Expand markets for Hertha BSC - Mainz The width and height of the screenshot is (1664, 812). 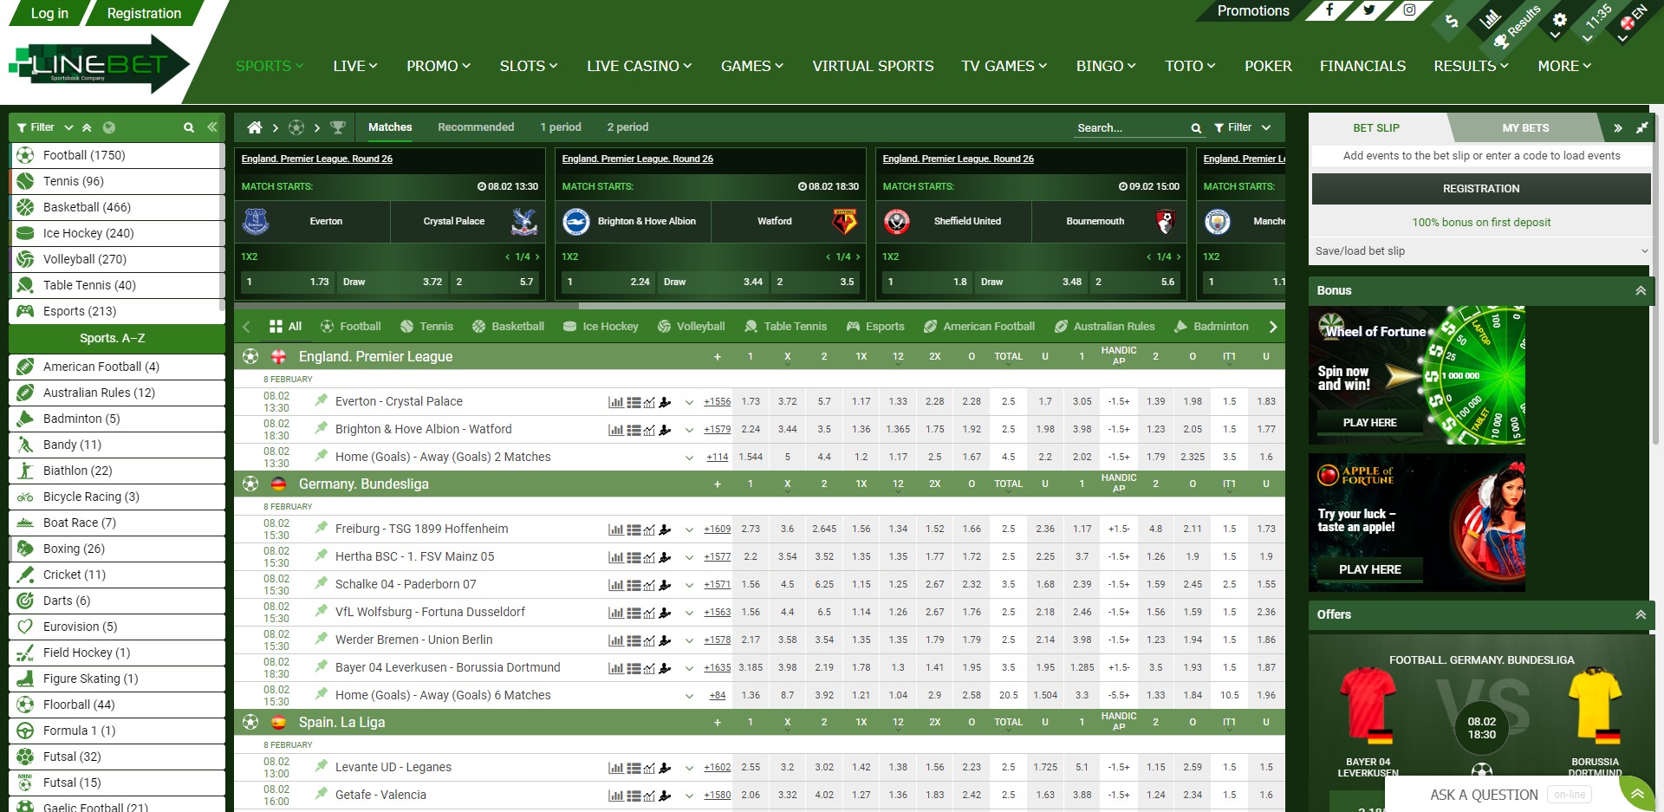689,557
